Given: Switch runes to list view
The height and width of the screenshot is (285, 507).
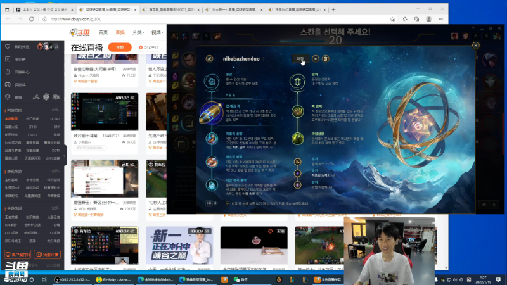Looking at the screenshot, I should [209, 203].
